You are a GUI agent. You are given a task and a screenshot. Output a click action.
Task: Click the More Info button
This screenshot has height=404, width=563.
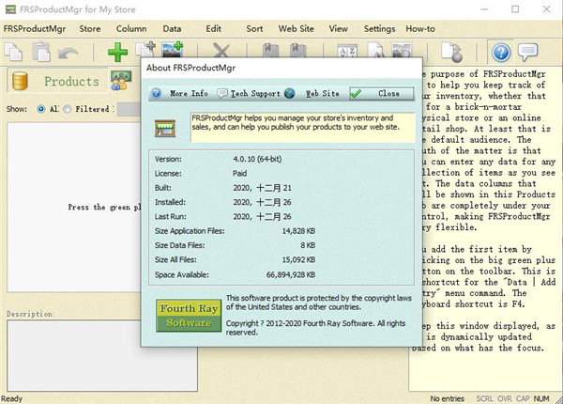[180, 94]
